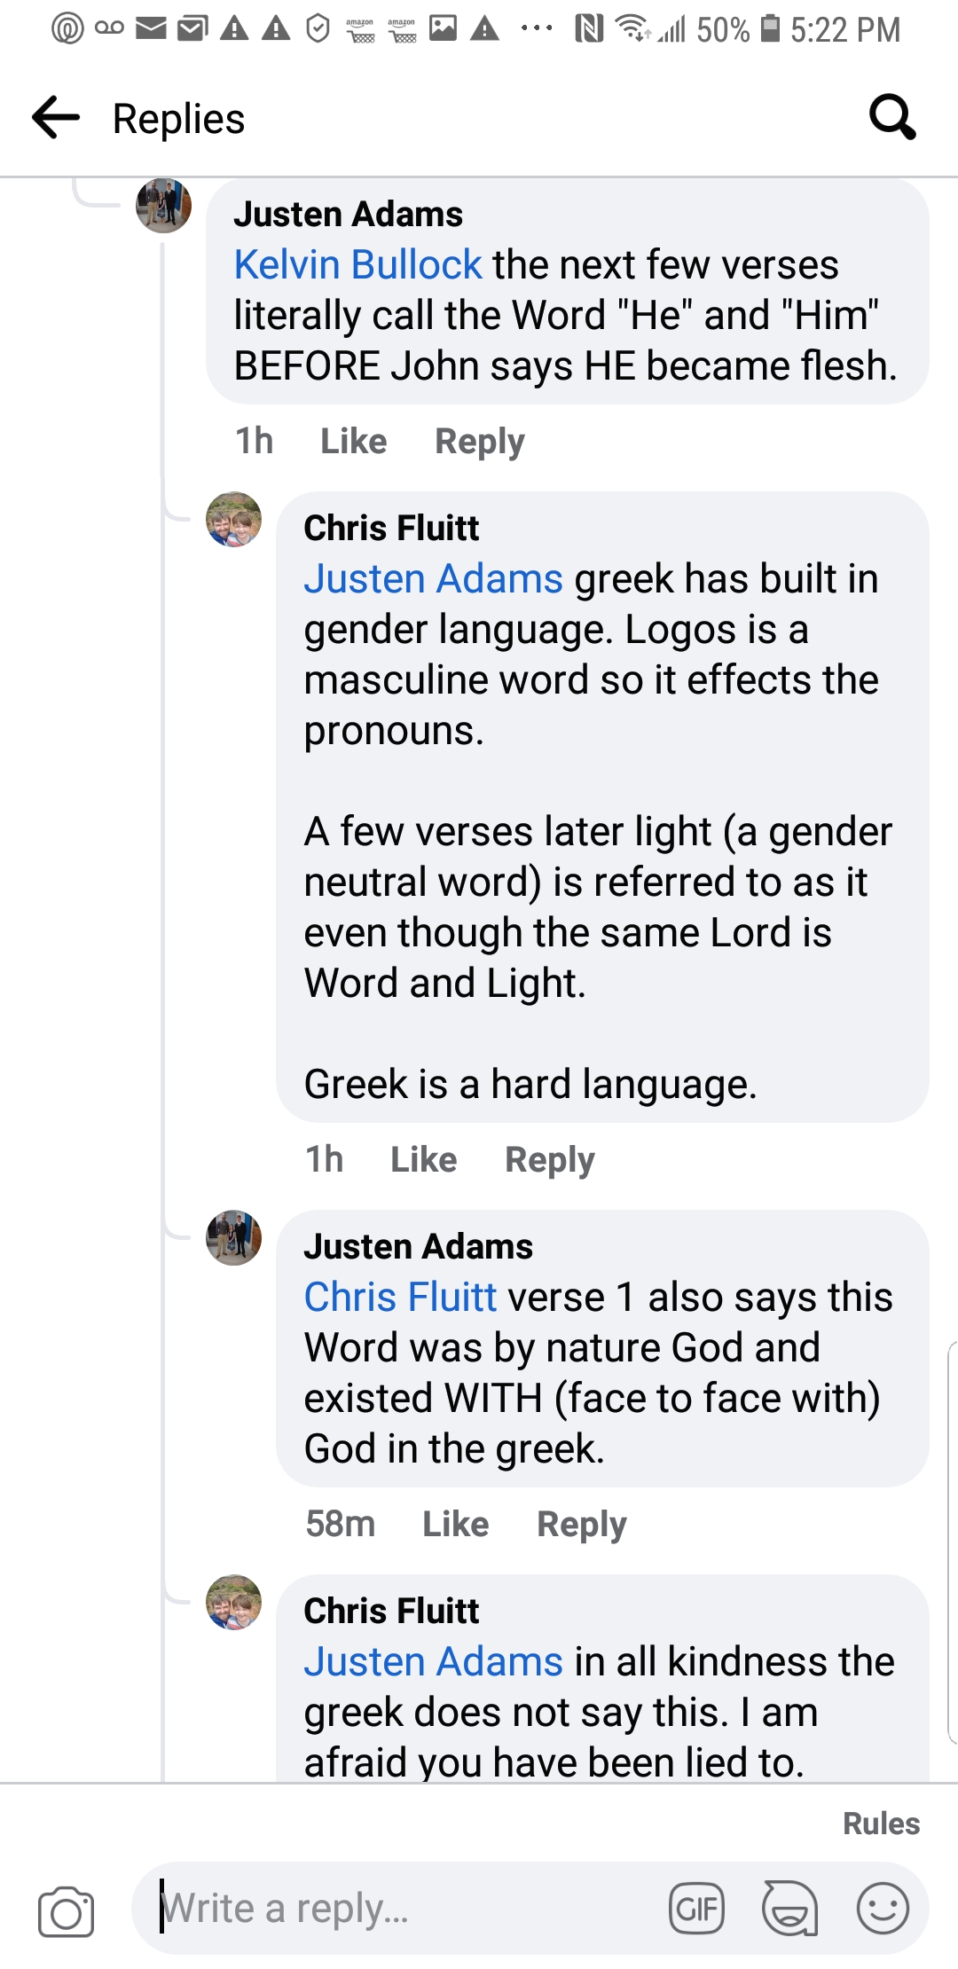Tap the Wi-Fi icon in status bar
The width and height of the screenshot is (958, 1969).
pos(632,29)
